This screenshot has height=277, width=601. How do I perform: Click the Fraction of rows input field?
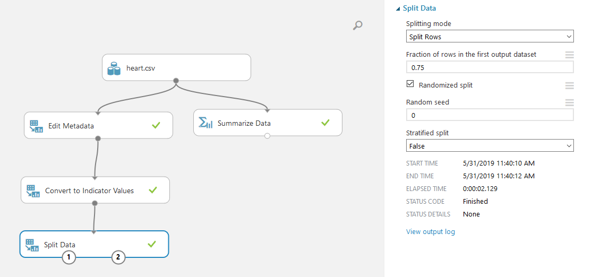490,67
